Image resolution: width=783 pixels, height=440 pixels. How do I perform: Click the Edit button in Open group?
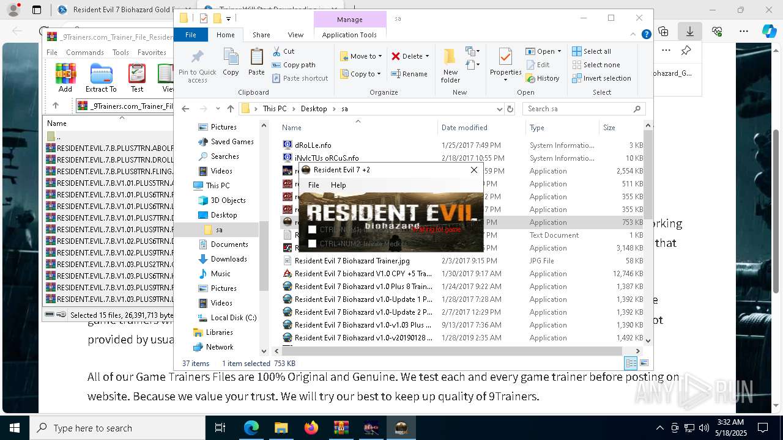[x=538, y=65]
